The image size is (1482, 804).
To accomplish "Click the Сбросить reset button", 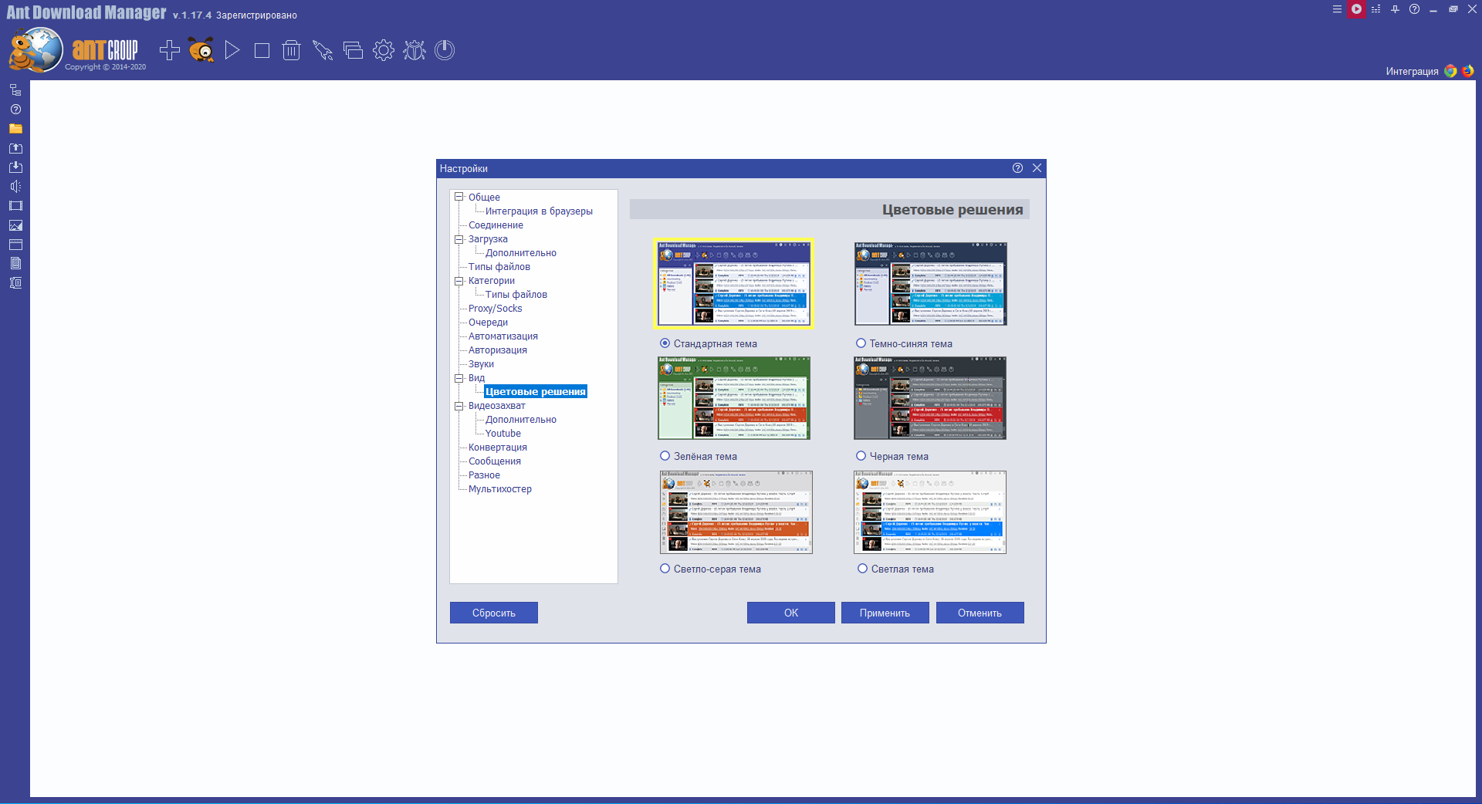I will tap(493, 613).
